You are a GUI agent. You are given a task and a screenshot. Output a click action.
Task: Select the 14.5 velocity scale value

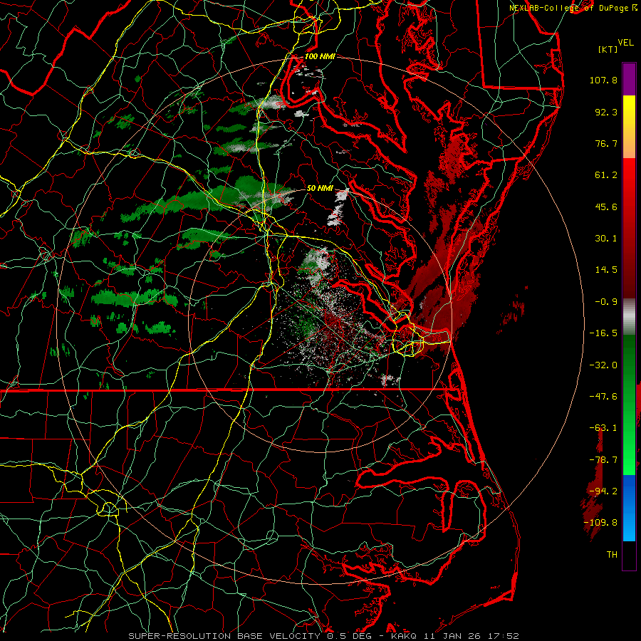[606, 270]
